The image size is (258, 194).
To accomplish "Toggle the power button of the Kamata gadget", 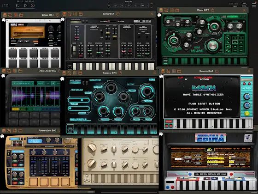I will click(217, 71).
